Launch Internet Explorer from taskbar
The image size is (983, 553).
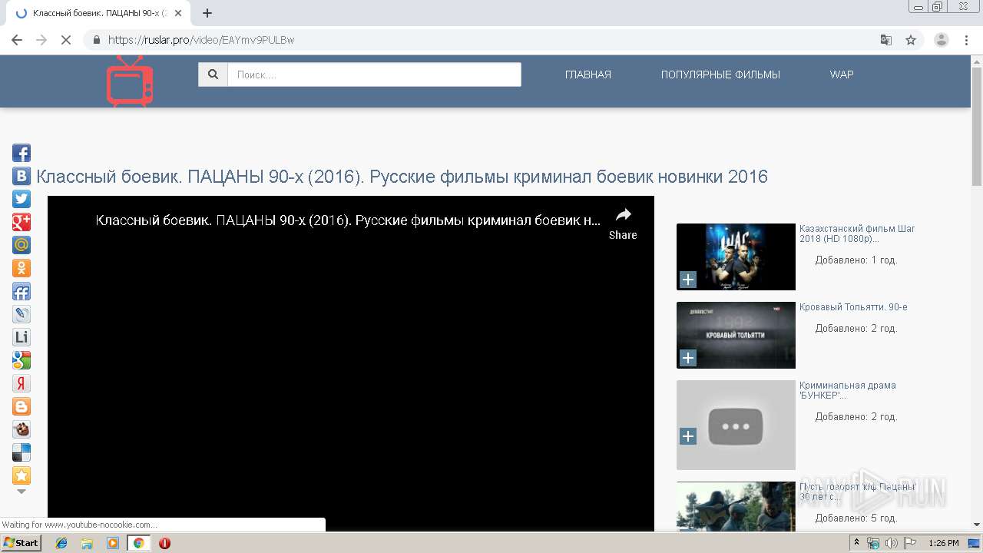(61, 543)
